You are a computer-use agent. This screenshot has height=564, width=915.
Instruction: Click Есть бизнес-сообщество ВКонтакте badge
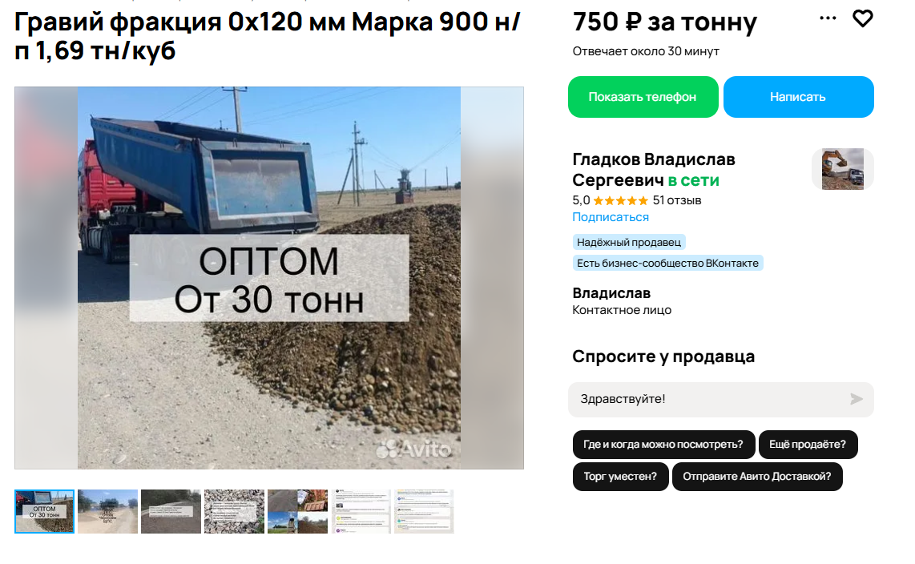tap(667, 263)
